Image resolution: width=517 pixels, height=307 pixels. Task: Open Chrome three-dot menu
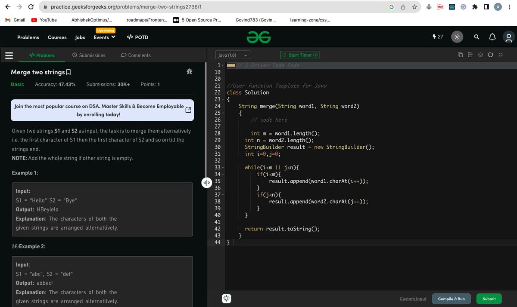[510, 7]
